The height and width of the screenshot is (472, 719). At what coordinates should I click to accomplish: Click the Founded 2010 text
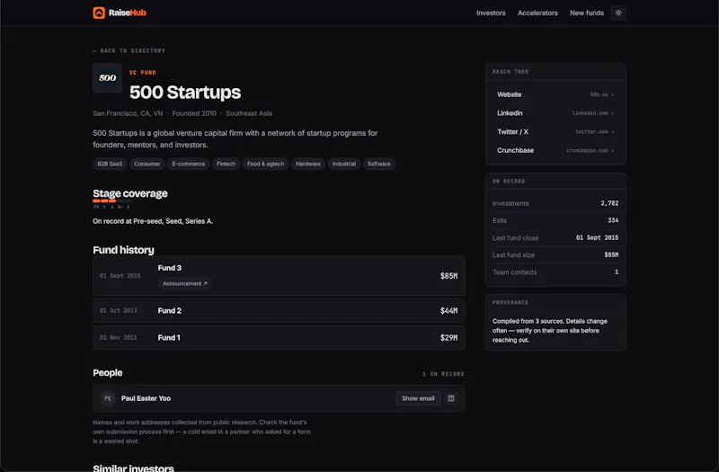coord(194,113)
